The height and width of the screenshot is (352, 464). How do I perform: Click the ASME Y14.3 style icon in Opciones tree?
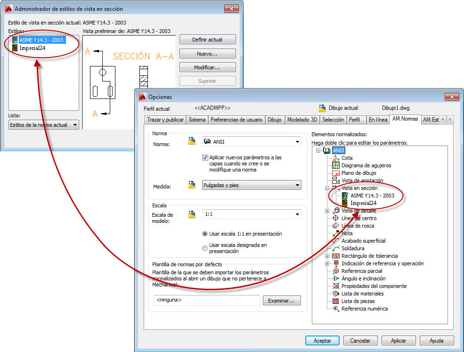click(345, 196)
